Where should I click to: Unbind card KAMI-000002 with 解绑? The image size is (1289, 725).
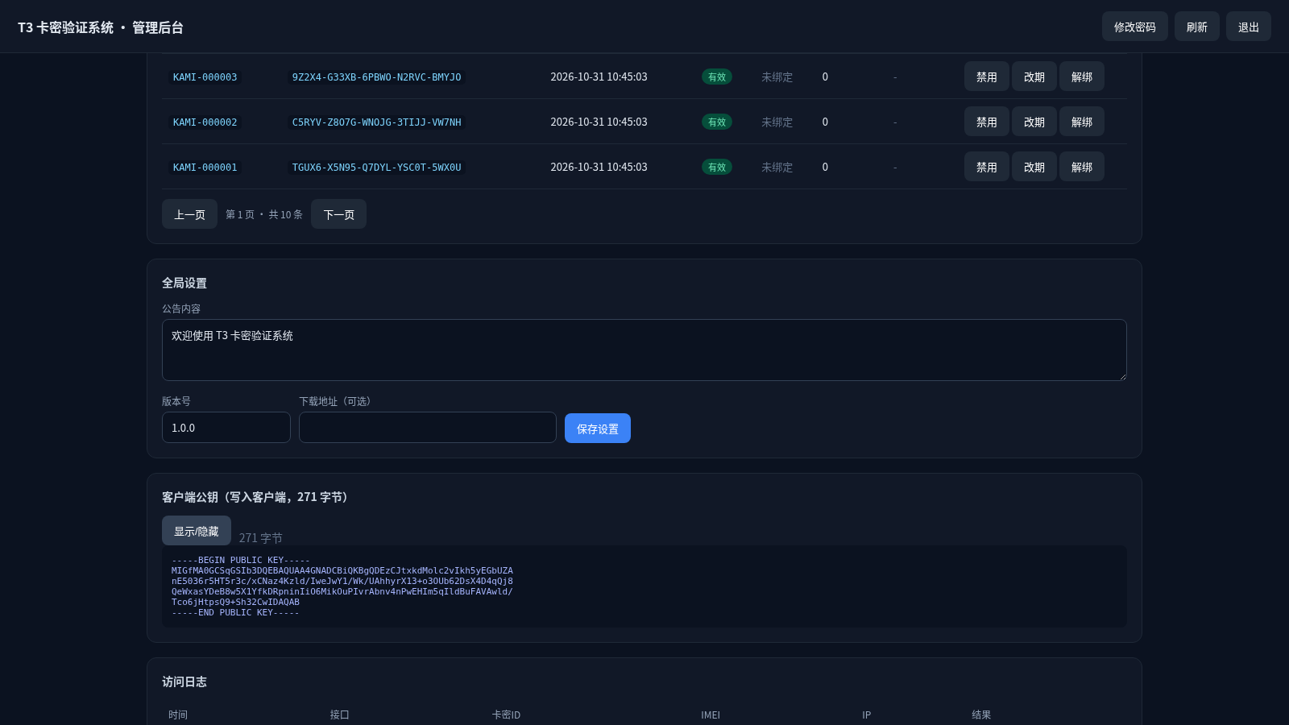(x=1081, y=122)
